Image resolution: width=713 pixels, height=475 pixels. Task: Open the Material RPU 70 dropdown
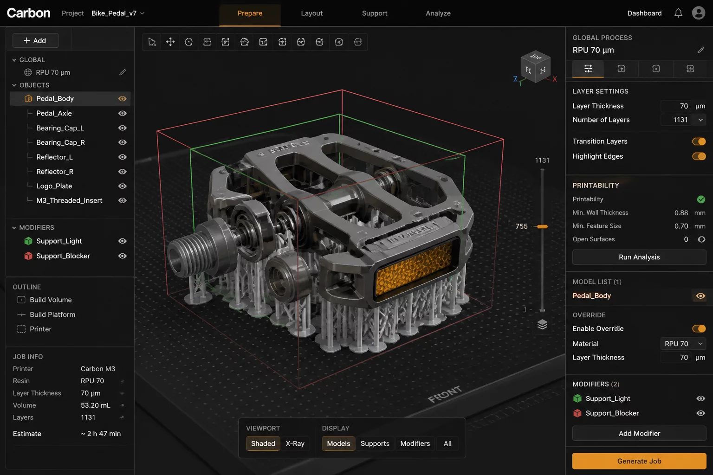[x=683, y=344]
